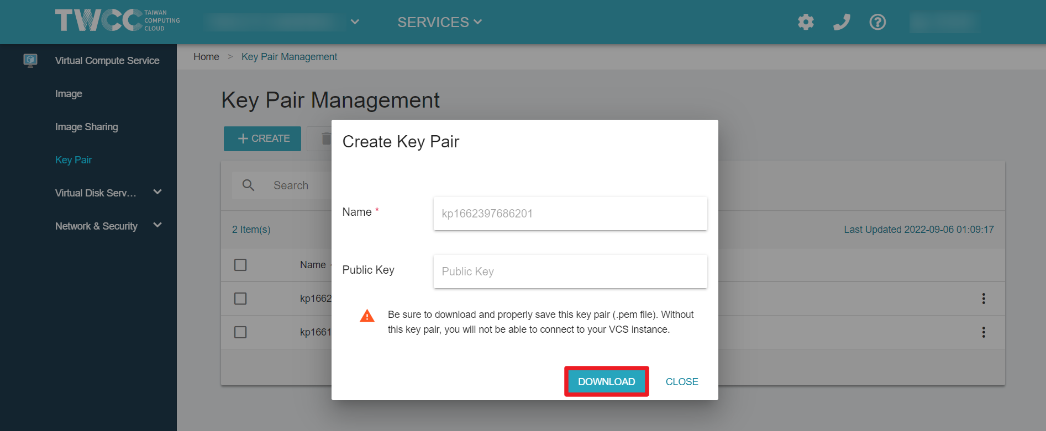
Task: Select Key Pair in the sidebar
Action: pyautogui.click(x=73, y=160)
